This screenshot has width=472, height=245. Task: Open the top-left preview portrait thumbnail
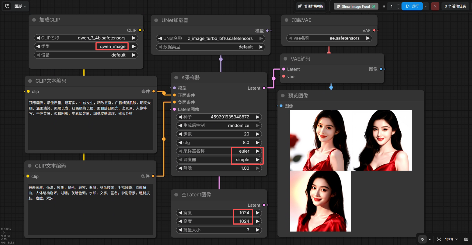point(320,140)
